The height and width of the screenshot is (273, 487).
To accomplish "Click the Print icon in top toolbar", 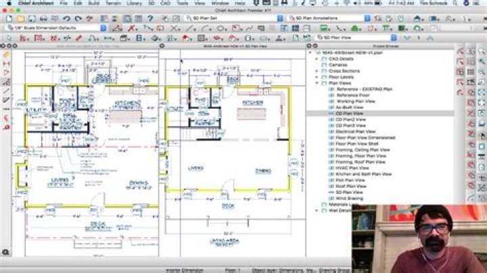I will tap(43, 19).
